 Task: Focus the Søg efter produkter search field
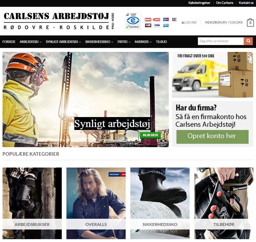click(221, 41)
